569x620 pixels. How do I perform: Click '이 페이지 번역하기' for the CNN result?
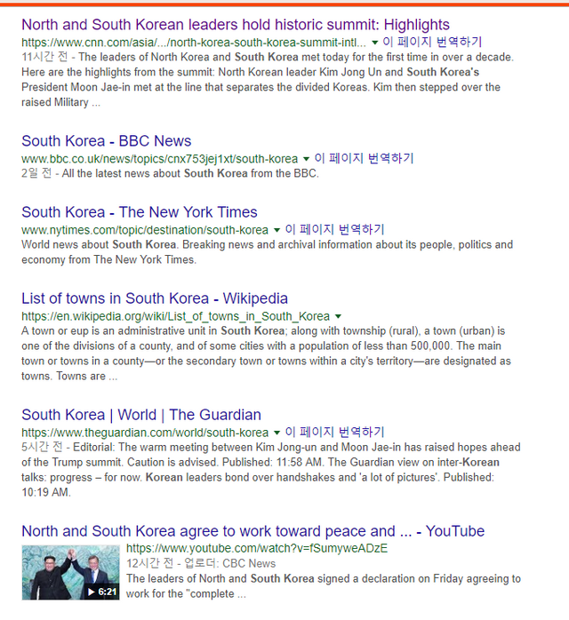pos(432,42)
